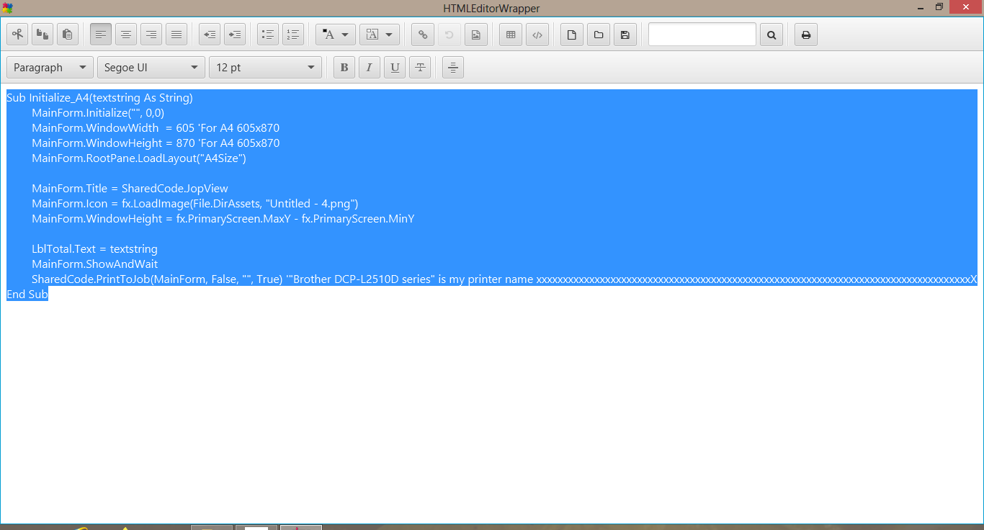This screenshot has width=984, height=530.
Task: Open the Paragraph format dropdown
Action: 50,68
